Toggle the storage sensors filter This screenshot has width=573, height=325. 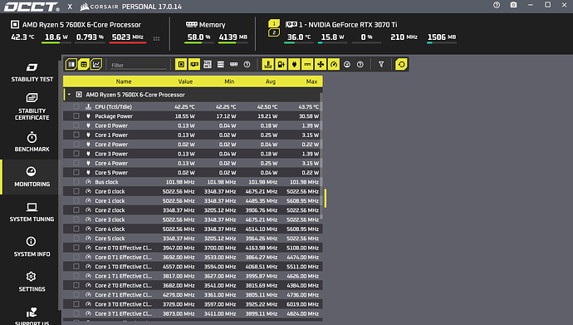pyautogui.click(x=220, y=64)
